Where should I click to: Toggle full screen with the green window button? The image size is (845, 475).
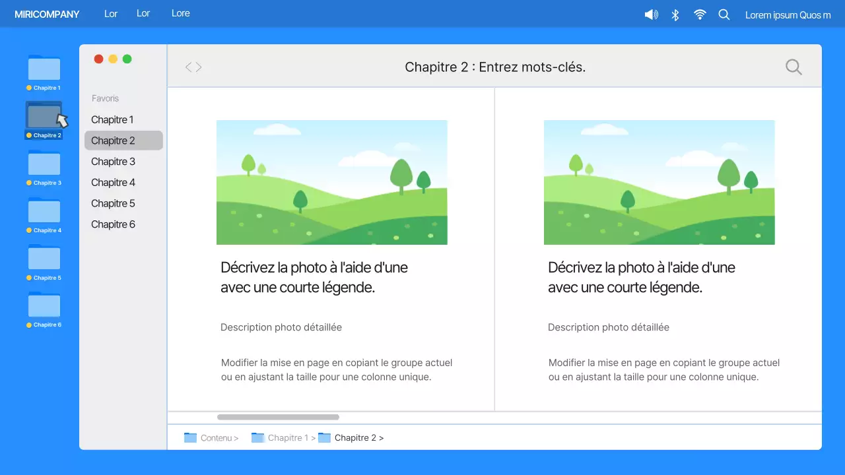click(126, 58)
